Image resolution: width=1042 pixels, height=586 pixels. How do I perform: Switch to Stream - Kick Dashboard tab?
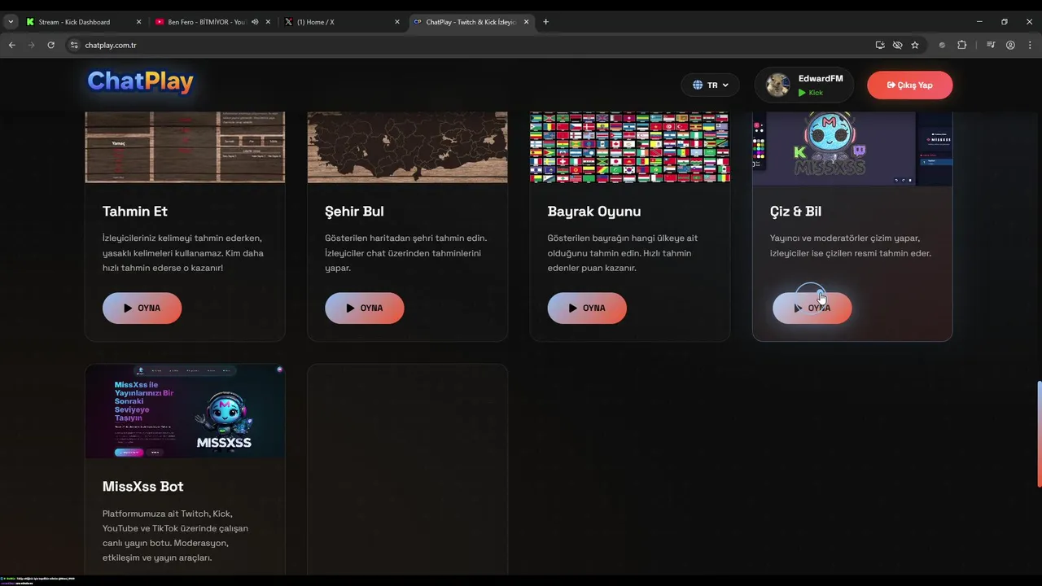pyautogui.click(x=81, y=22)
